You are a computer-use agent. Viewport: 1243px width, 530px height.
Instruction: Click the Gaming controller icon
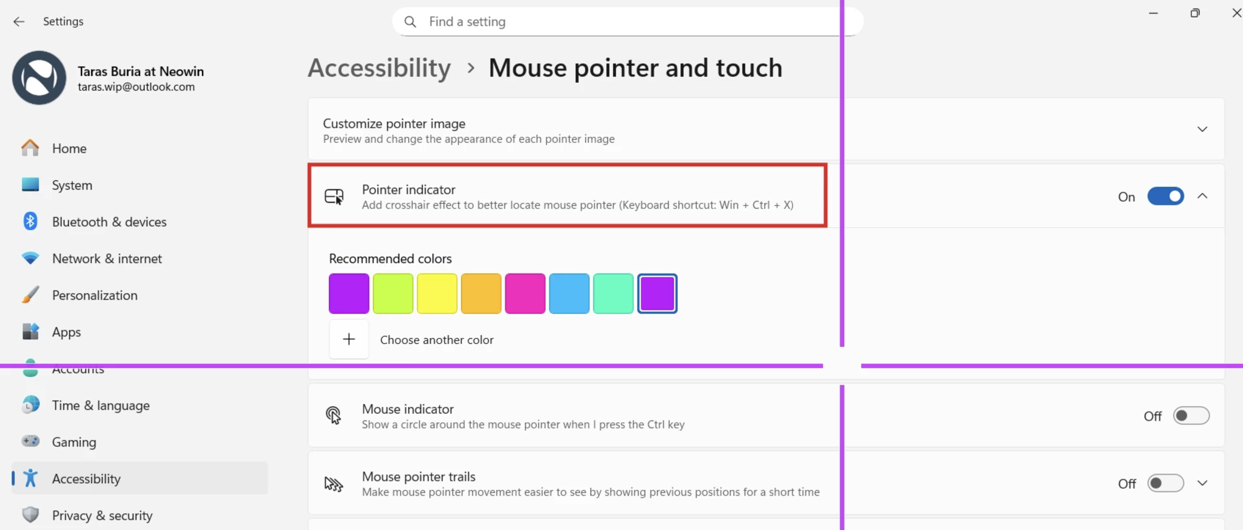click(30, 442)
